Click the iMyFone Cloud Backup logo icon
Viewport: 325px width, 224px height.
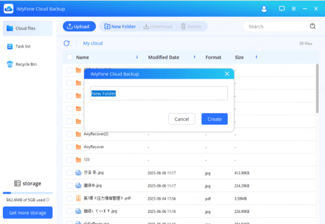[x=9, y=9]
